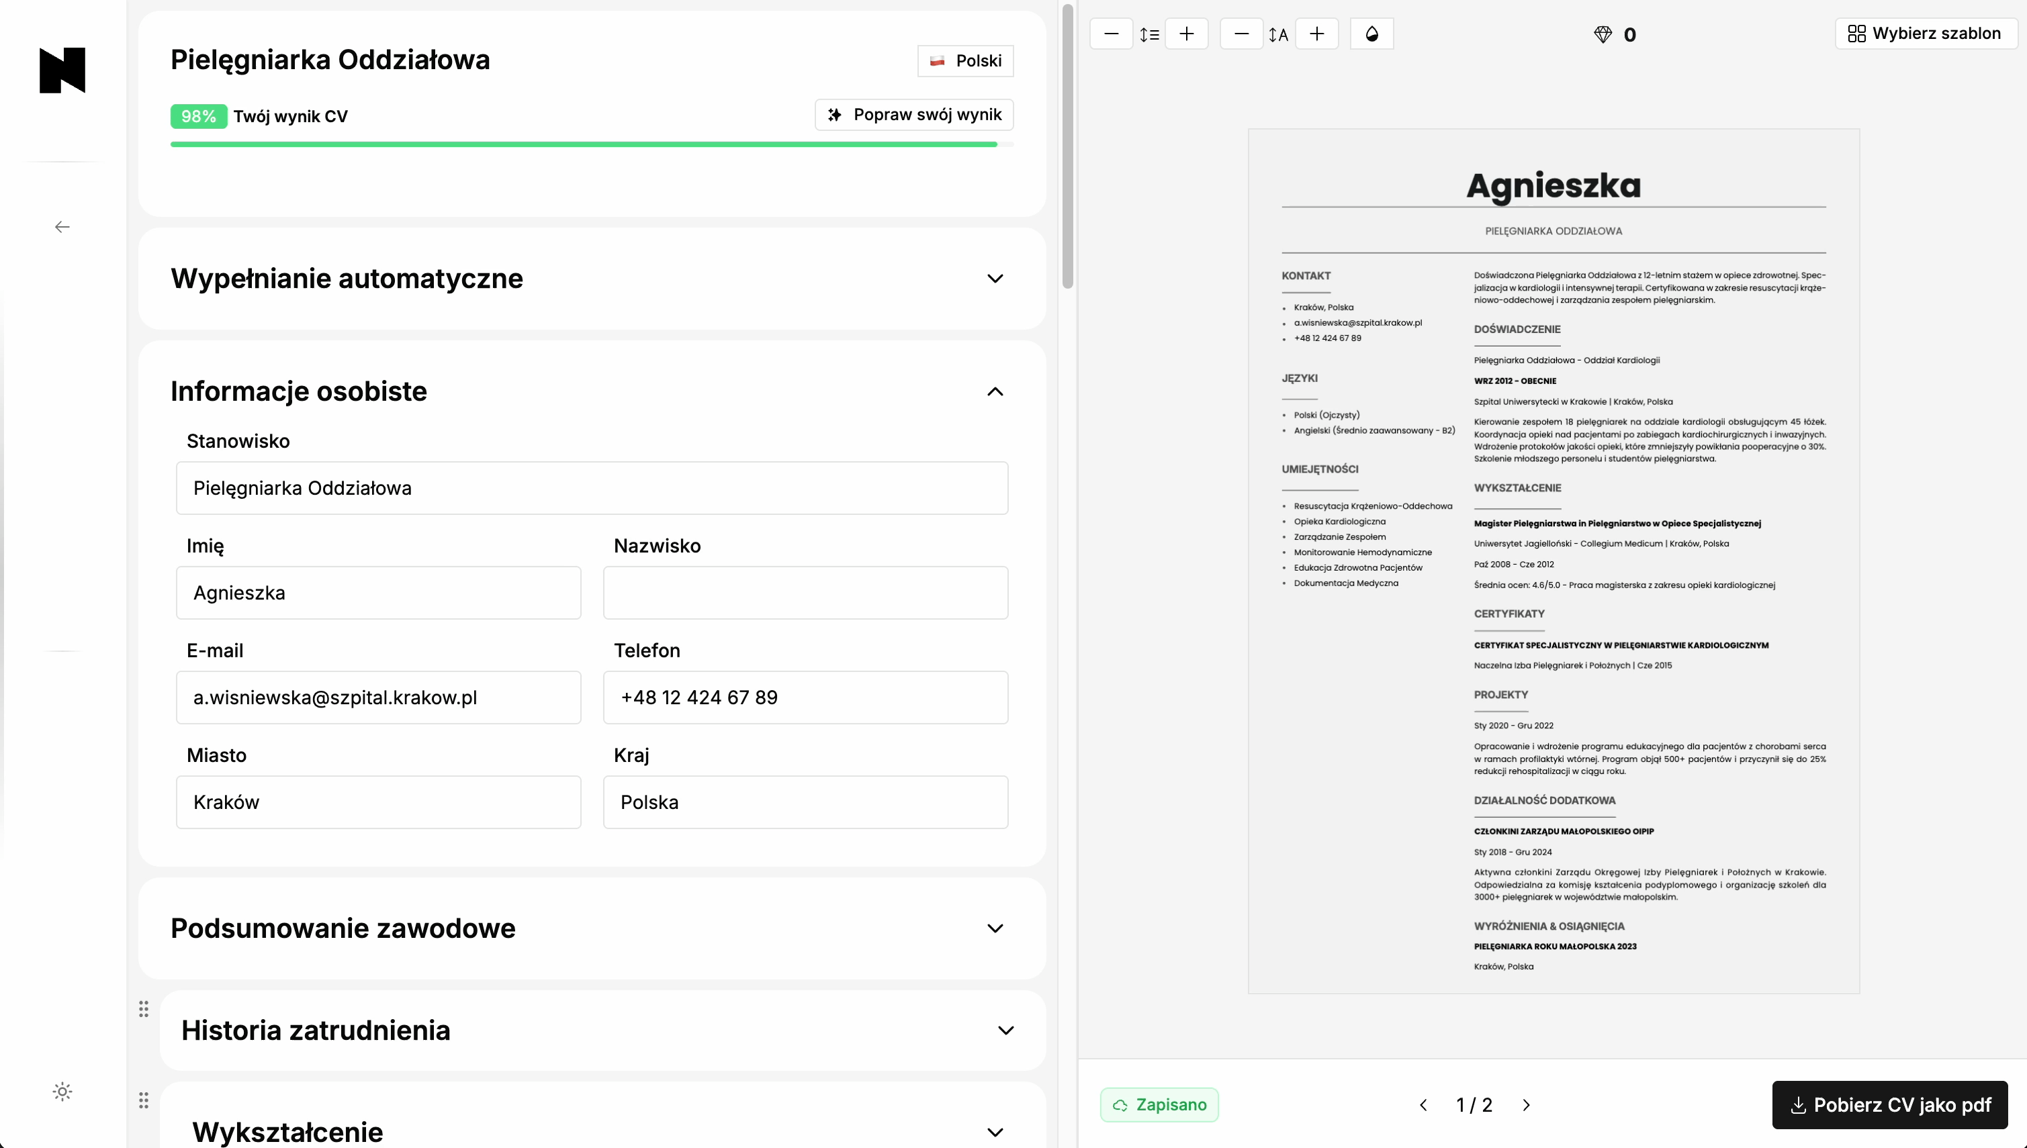Viewport: 2027px width, 1148px height.
Task: Open the Polski language selector
Action: click(965, 60)
